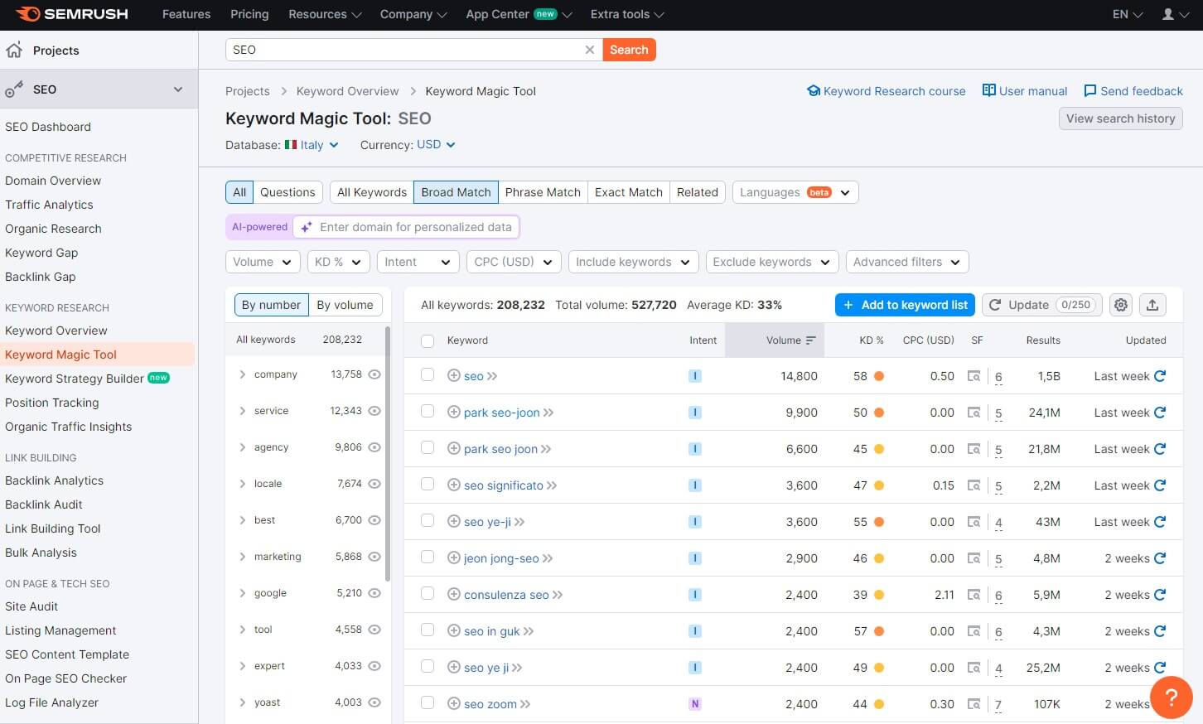
Task: Add 'seo significato' keyword with plus icon
Action: coord(453,485)
